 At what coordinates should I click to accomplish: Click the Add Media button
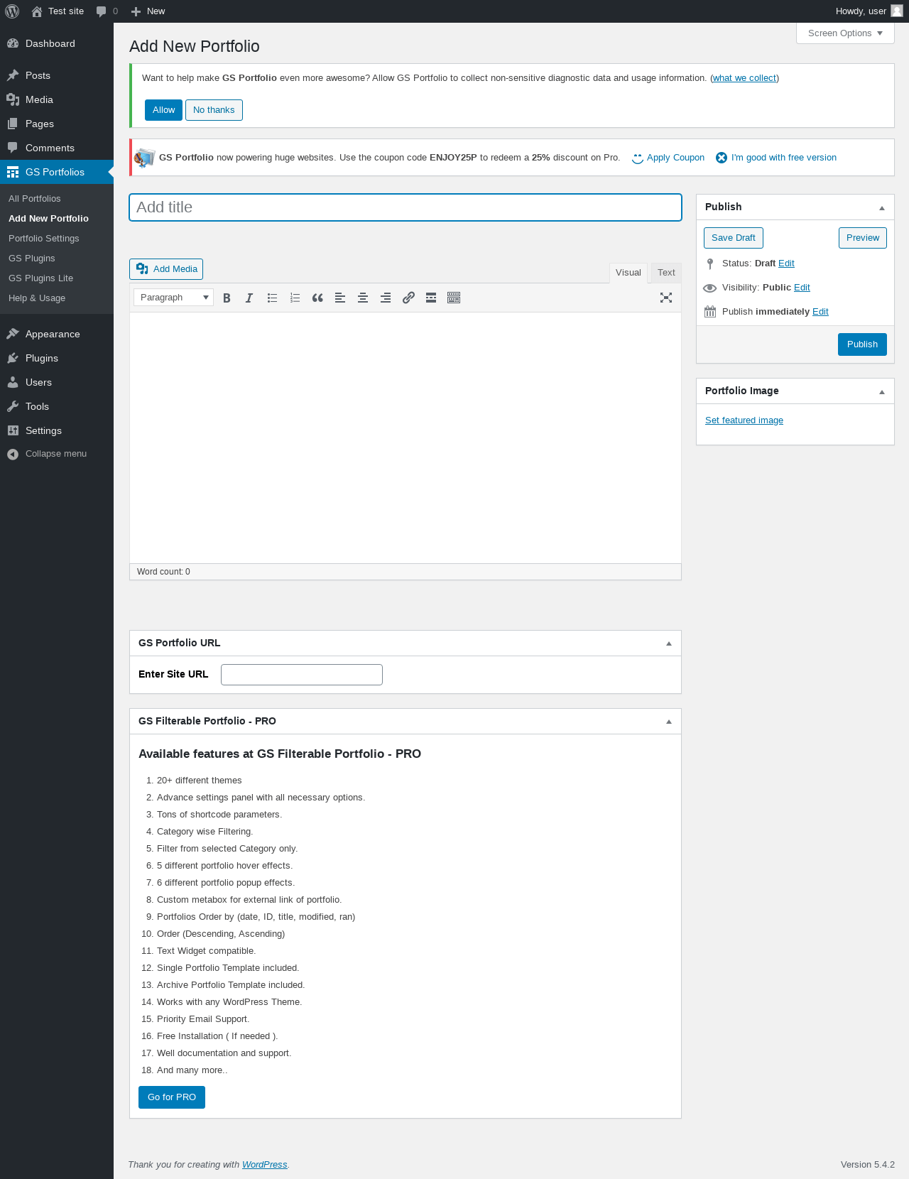166,269
